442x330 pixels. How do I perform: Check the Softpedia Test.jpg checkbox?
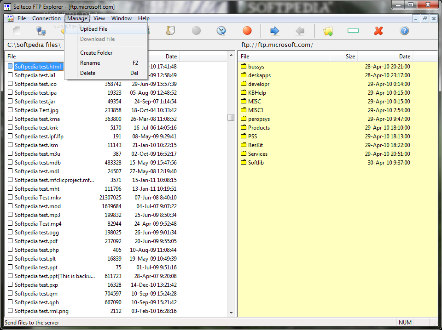10,110
